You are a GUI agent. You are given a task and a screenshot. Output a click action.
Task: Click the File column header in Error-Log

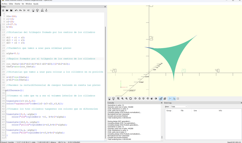[x=182, y=111]
